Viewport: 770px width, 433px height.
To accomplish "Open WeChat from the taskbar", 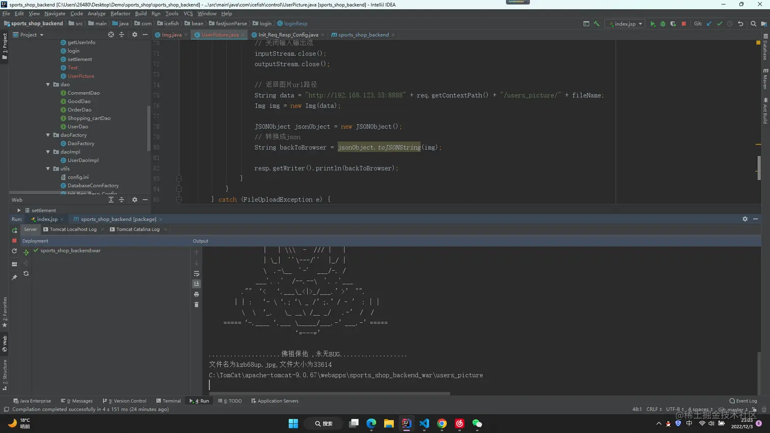I will tap(477, 423).
